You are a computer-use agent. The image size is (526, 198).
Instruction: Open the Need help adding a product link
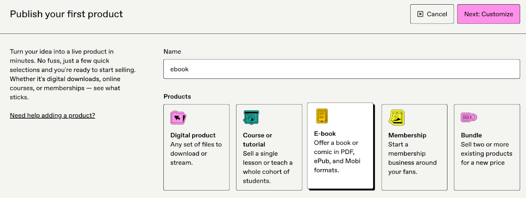click(52, 115)
